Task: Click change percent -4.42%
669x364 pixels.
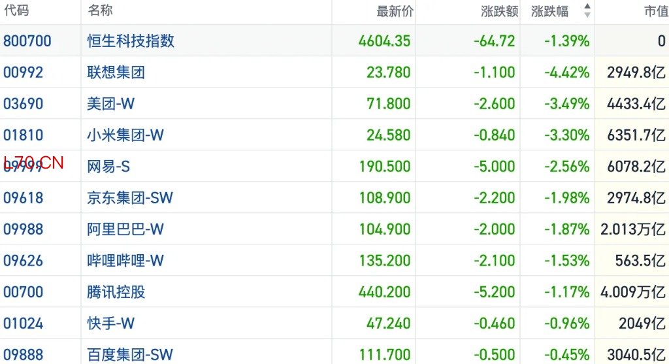Action: click(567, 72)
